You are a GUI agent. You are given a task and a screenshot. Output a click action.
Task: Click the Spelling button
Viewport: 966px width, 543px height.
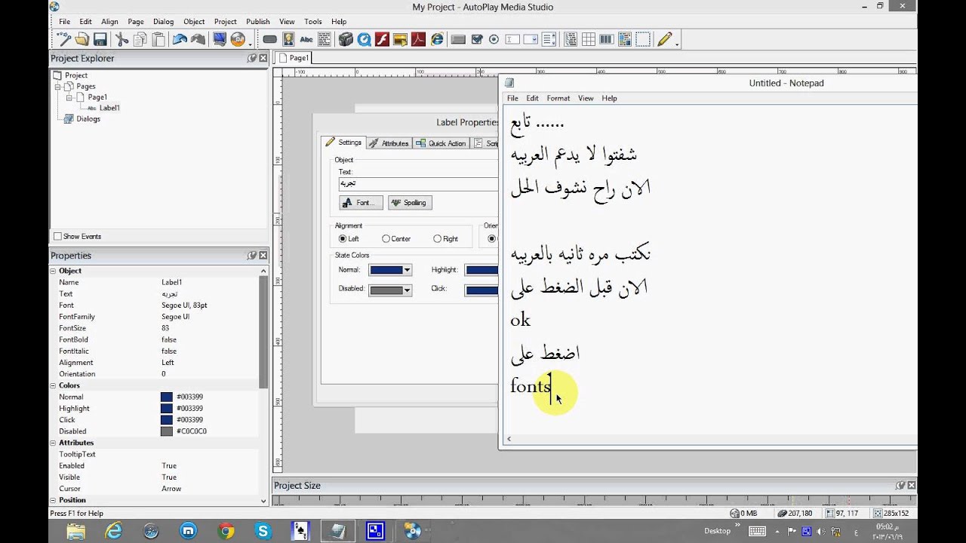tap(410, 203)
